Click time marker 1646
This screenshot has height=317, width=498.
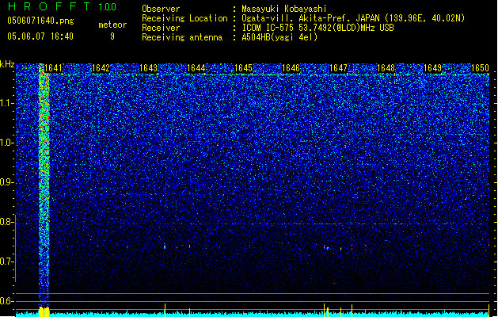coord(291,68)
